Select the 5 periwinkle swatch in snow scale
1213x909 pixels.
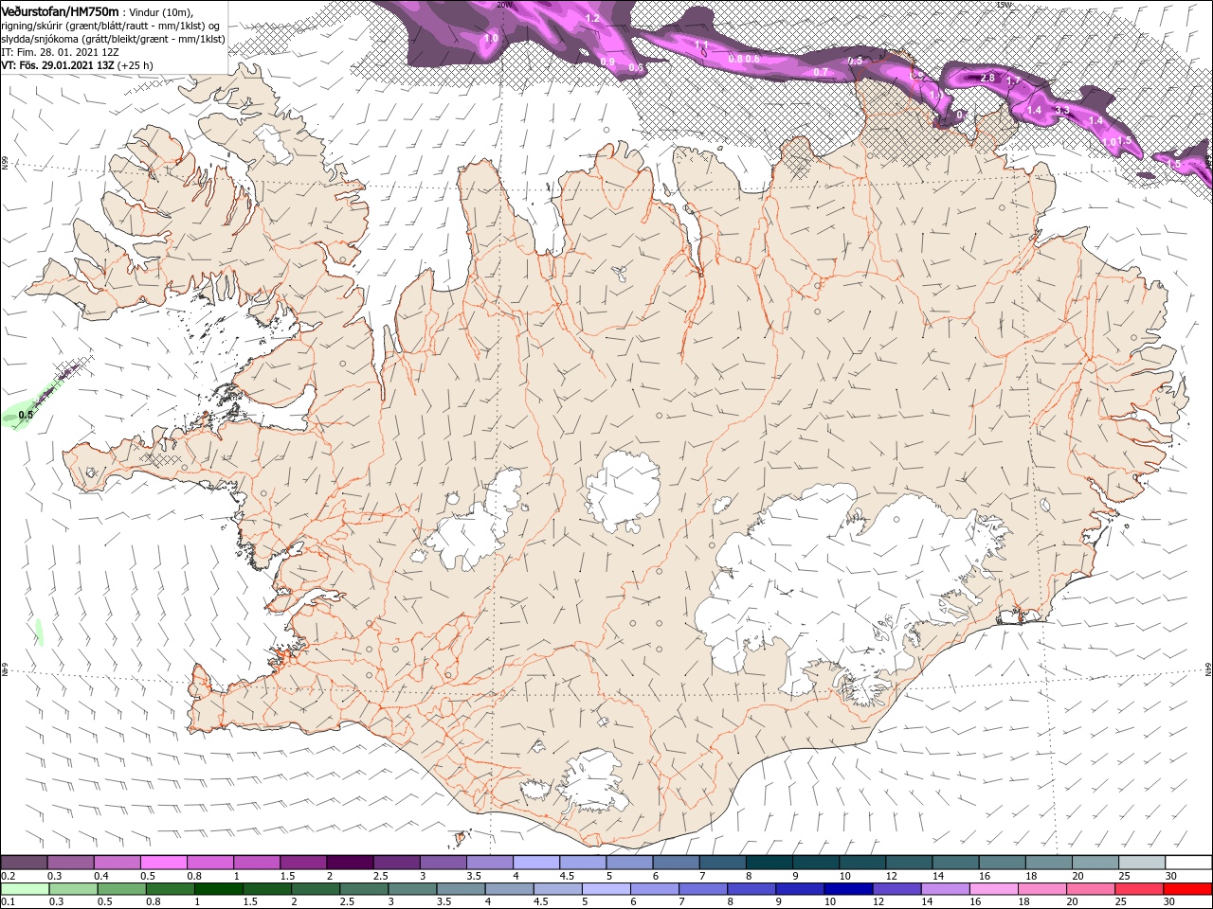[x=628, y=862]
